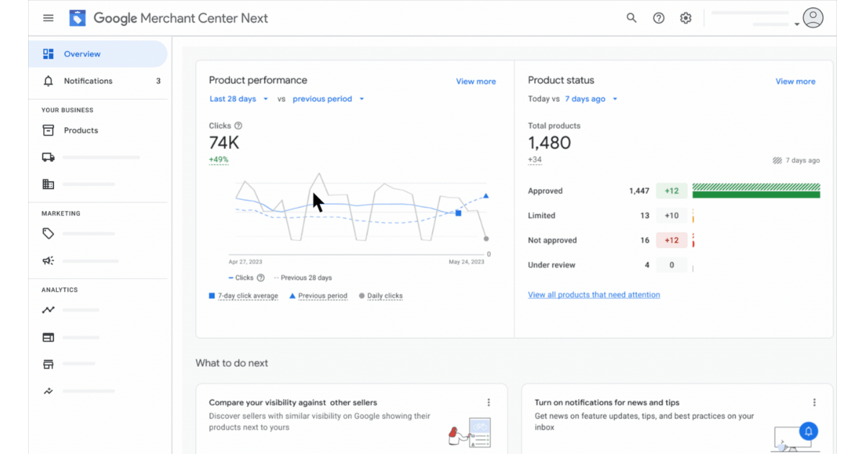Click the Notifications count badge 3
This screenshot has width=865, height=454.
coord(159,81)
